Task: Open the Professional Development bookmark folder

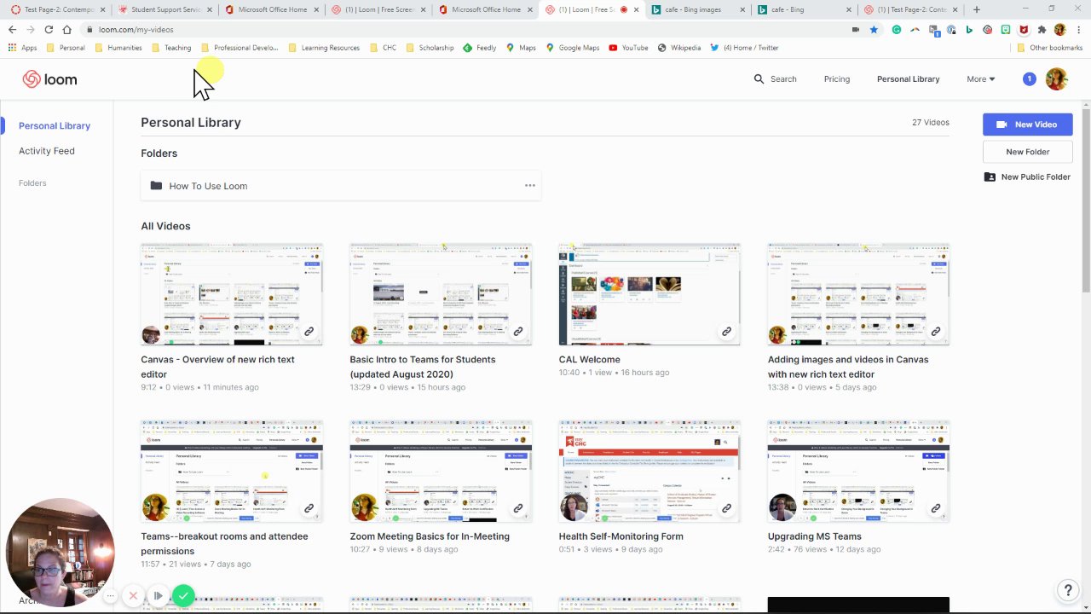Action: (x=240, y=48)
